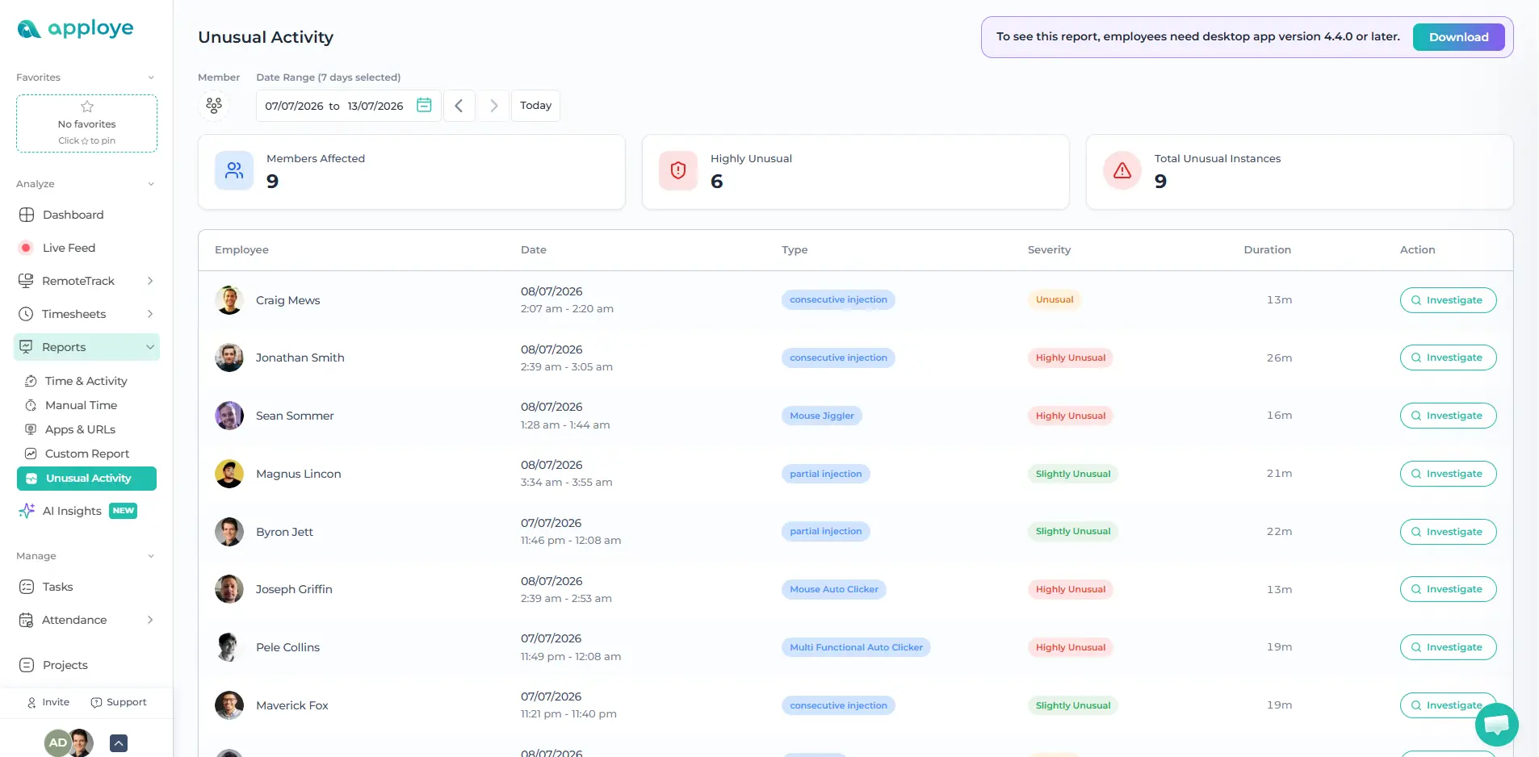The width and height of the screenshot is (1539, 757).
Task: Investigate Jonathan Smith activity
Action: click(x=1448, y=358)
